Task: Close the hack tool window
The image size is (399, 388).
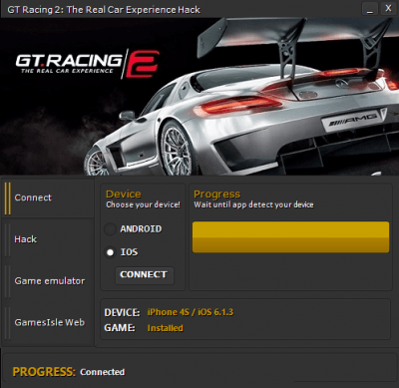Action: 388,9
